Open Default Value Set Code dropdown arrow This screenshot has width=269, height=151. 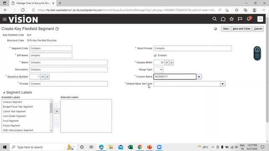pos(223,84)
